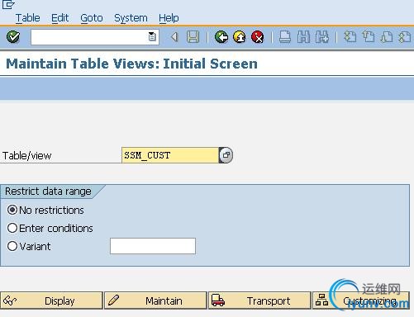Click the red Cancel icon
414x317 pixels.
258,37
